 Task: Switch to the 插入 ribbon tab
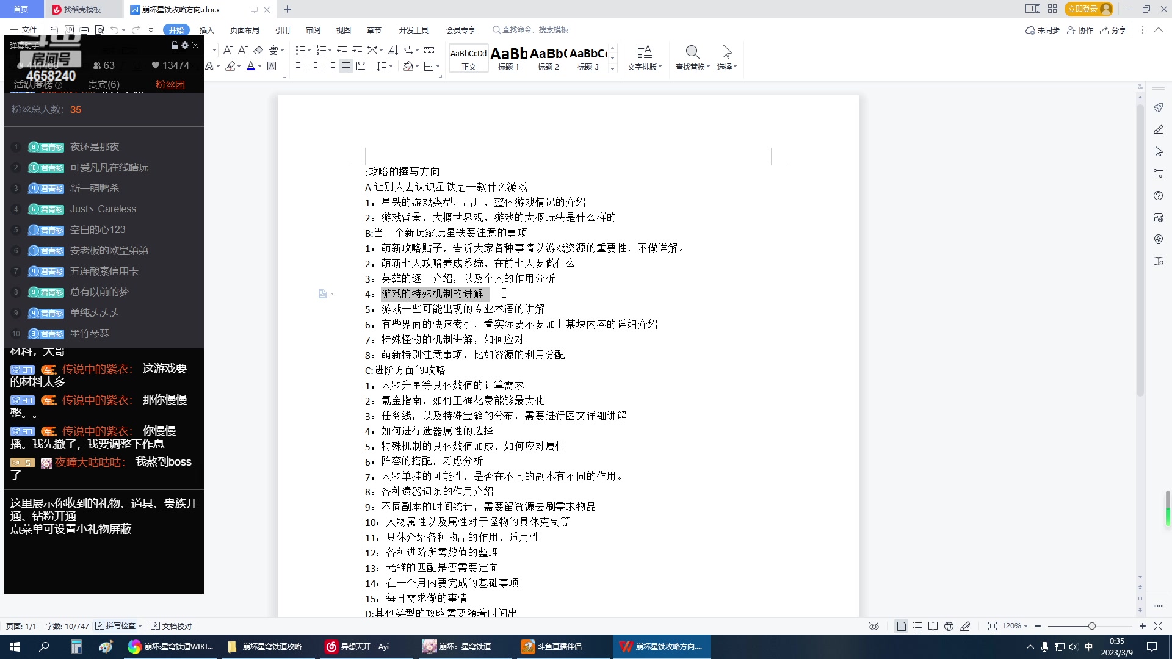click(207, 29)
